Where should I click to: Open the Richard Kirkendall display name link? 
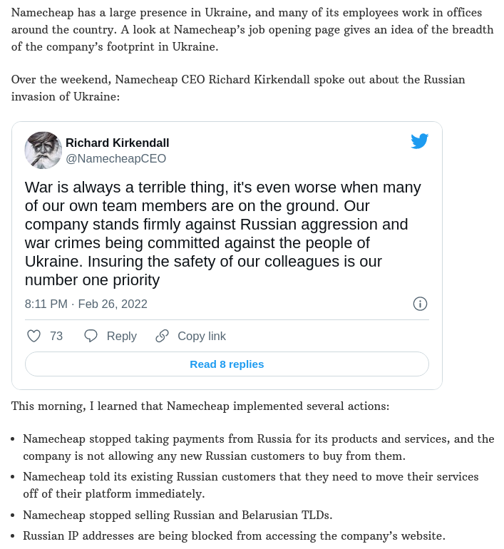point(118,143)
